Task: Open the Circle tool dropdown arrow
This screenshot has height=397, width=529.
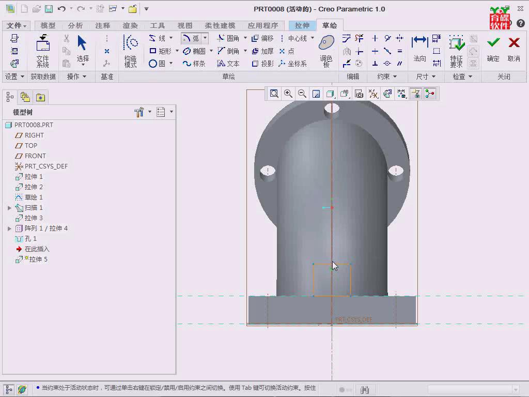Action: [x=171, y=64]
